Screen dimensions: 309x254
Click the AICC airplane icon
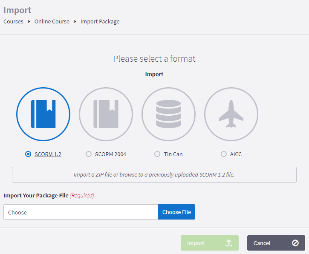[x=231, y=114]
